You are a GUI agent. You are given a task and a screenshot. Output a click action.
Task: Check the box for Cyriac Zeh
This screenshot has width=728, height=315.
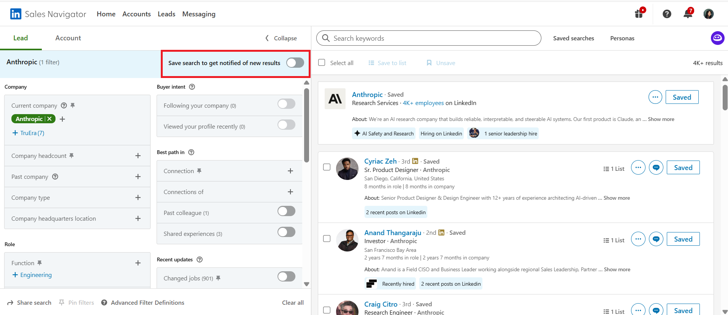(x=327, y=167)
